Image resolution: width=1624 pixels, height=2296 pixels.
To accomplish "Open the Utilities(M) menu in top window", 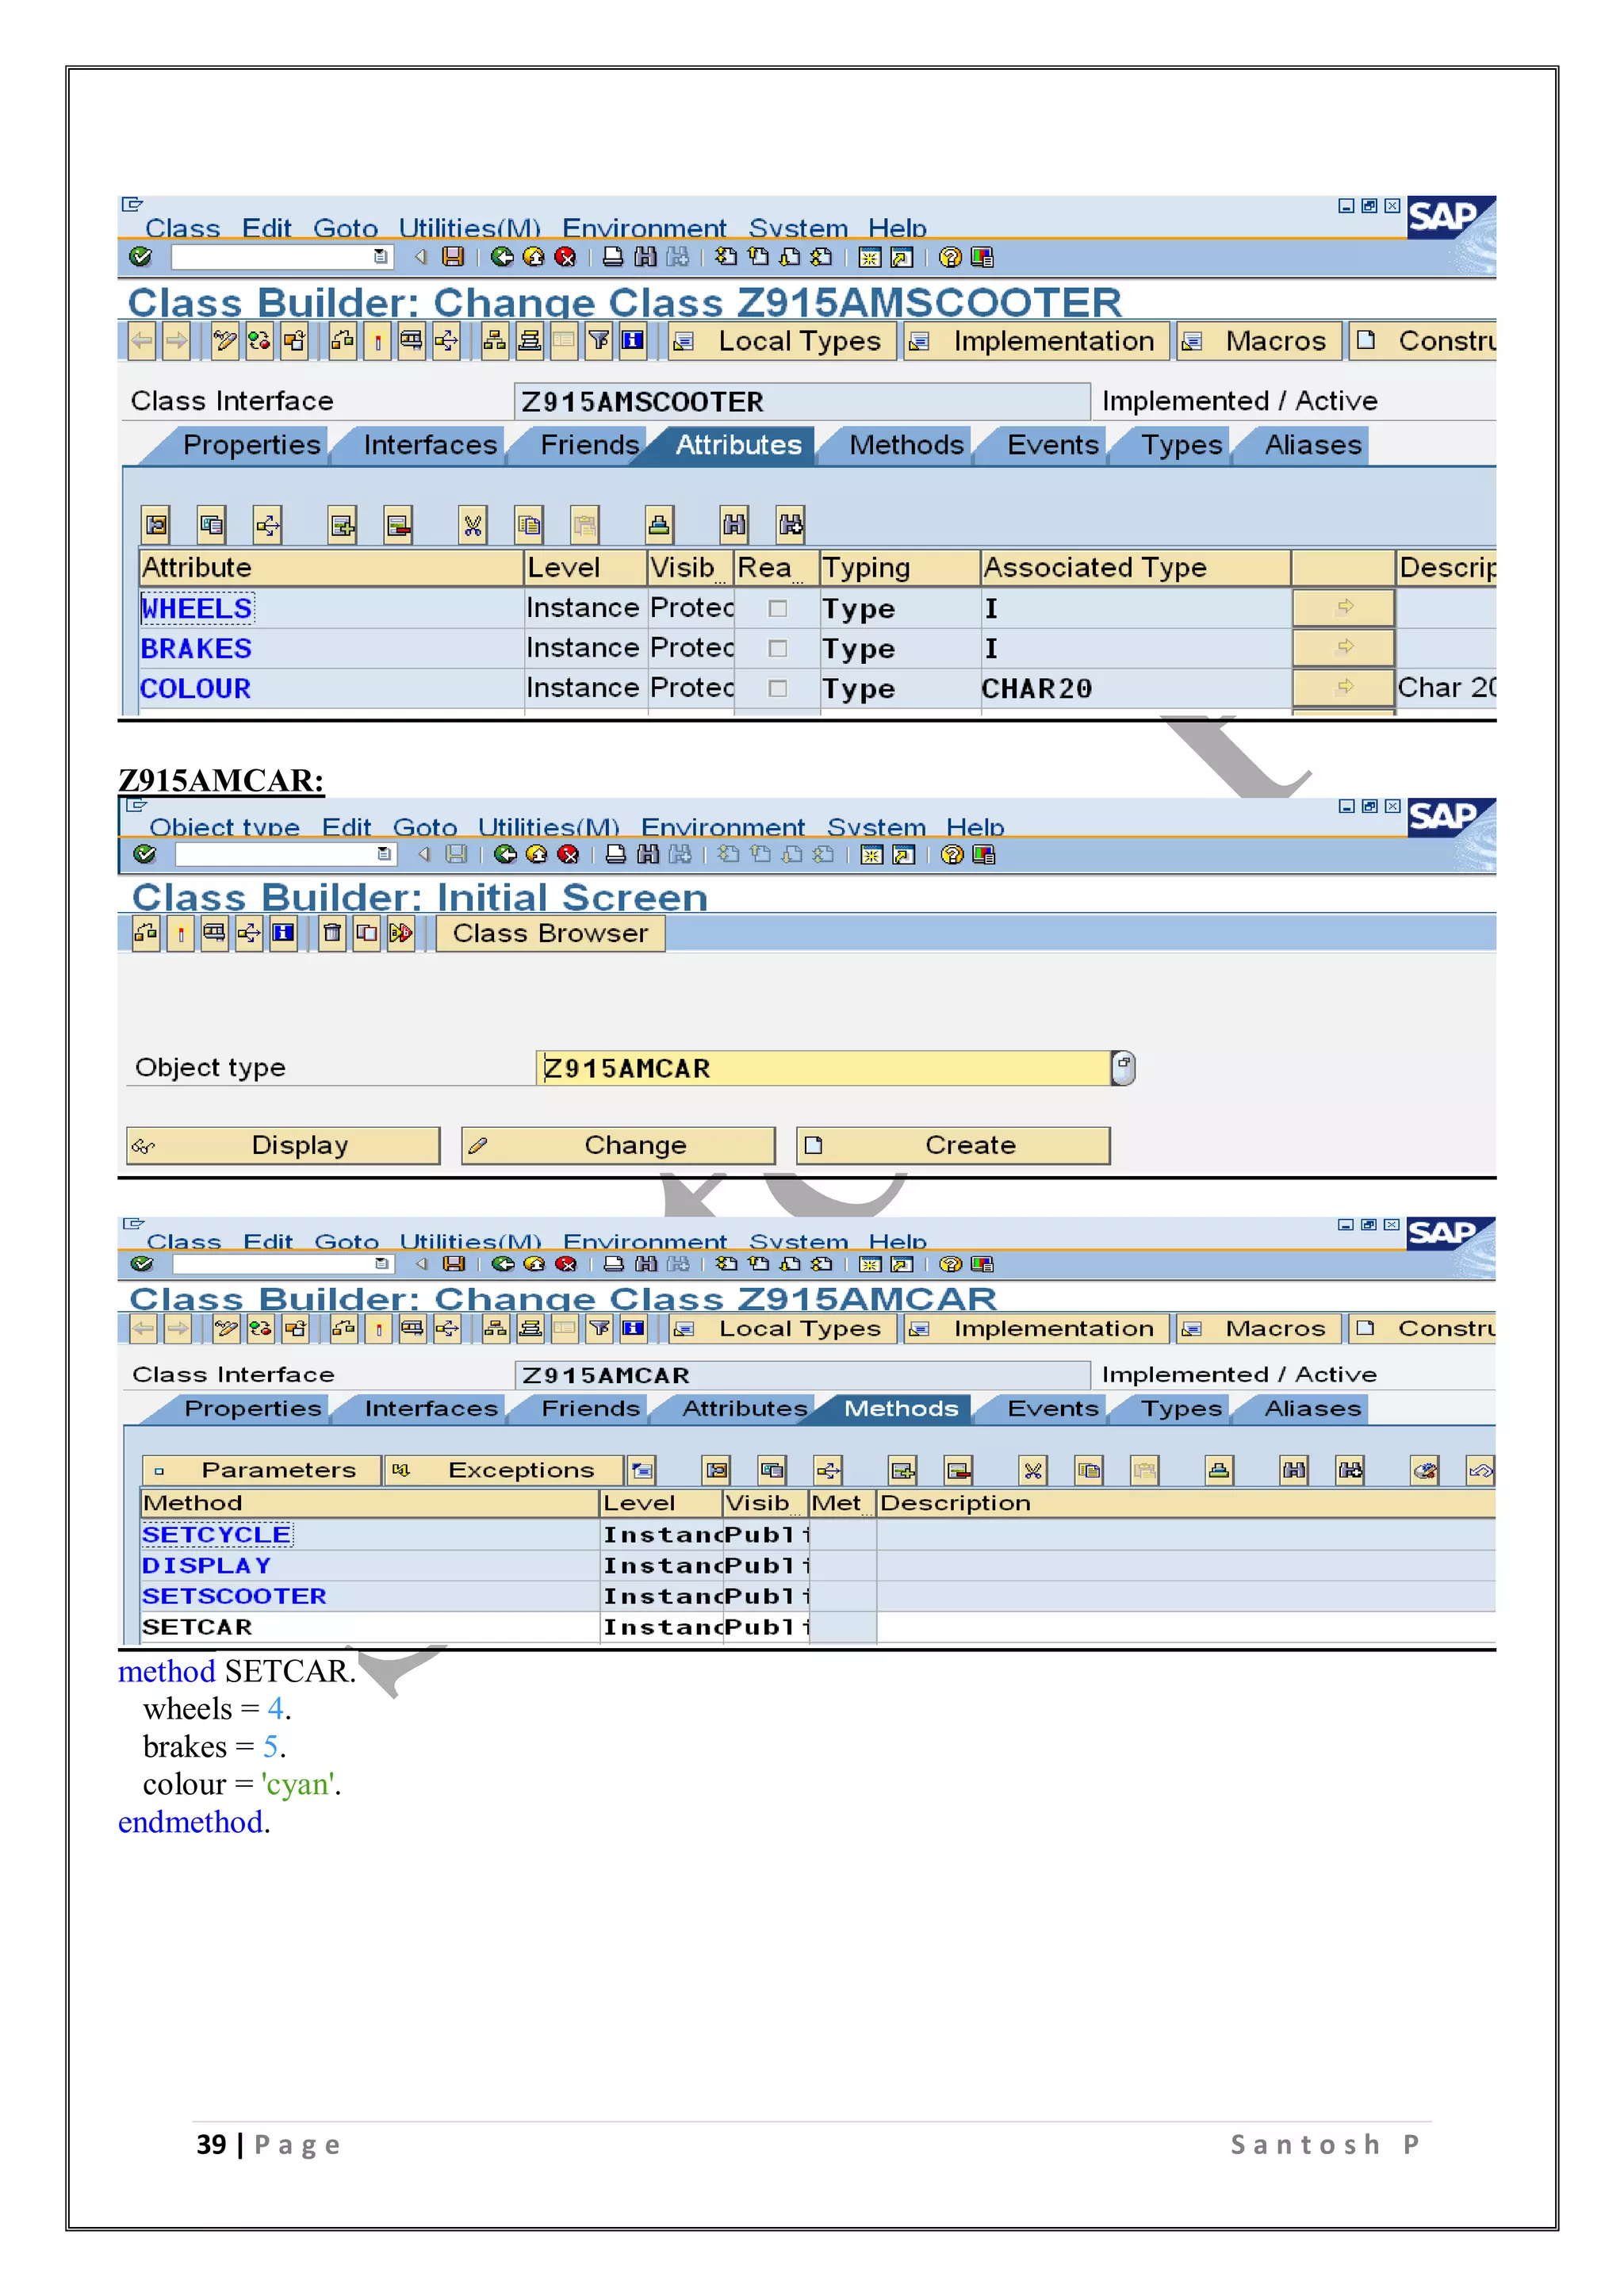I will [469, 228].
